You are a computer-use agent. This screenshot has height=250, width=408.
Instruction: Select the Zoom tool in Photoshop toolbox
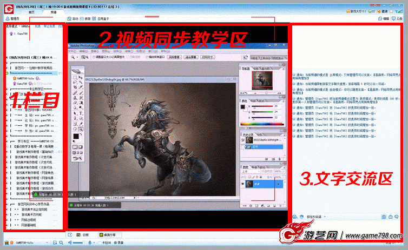click(81, 129)
